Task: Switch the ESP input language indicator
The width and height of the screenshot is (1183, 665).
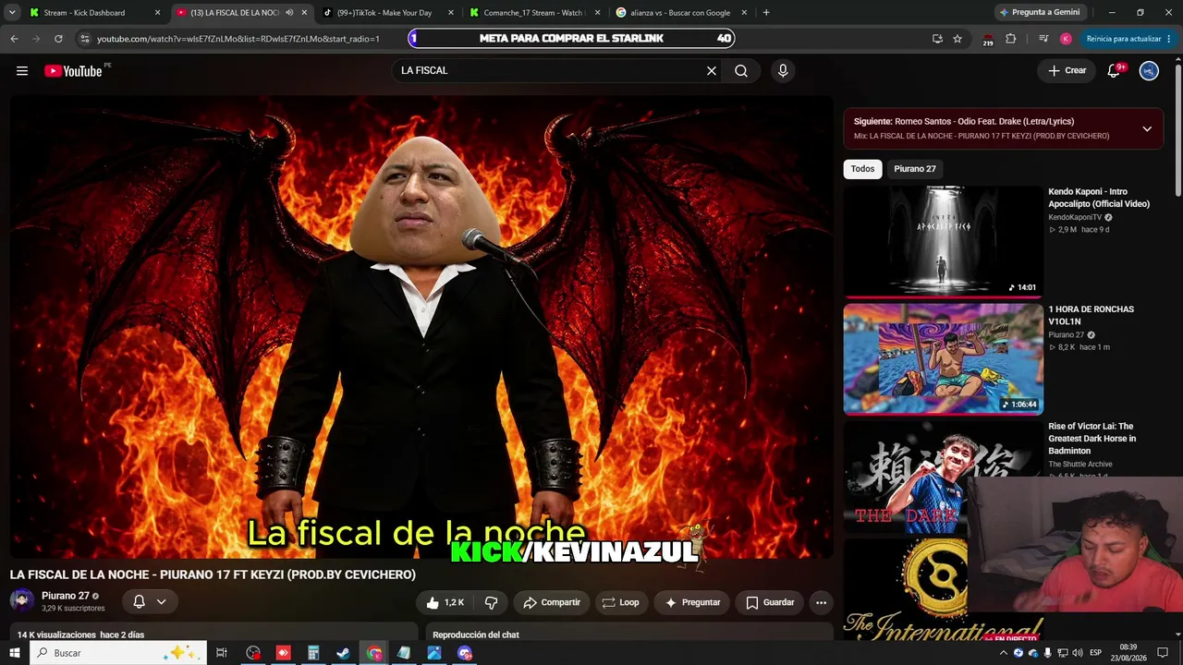Action: point(1096,653)
